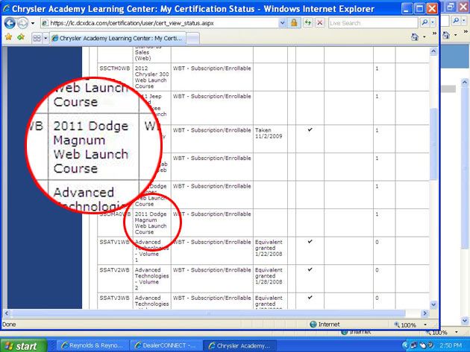The width and height of the screenshot is (470, 352).
Task: Click the IE page icon in address bar
Action: click(45, 23)
